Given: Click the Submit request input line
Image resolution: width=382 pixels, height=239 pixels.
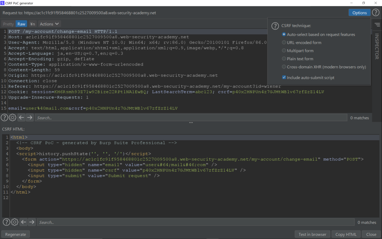Looking at the screenshot, I should pos(94,176).
